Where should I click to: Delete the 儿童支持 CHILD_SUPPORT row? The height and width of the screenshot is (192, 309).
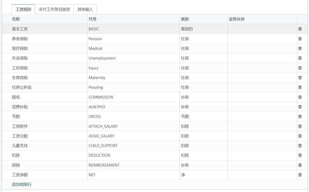(x=300, y=146)
